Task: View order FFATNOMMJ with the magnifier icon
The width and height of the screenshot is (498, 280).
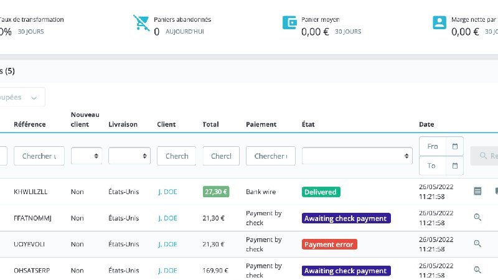Action: pos(477,217)
